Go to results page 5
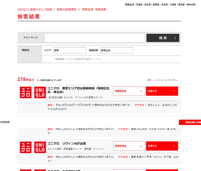Viewport: 201px width, 171px height. 169,80
